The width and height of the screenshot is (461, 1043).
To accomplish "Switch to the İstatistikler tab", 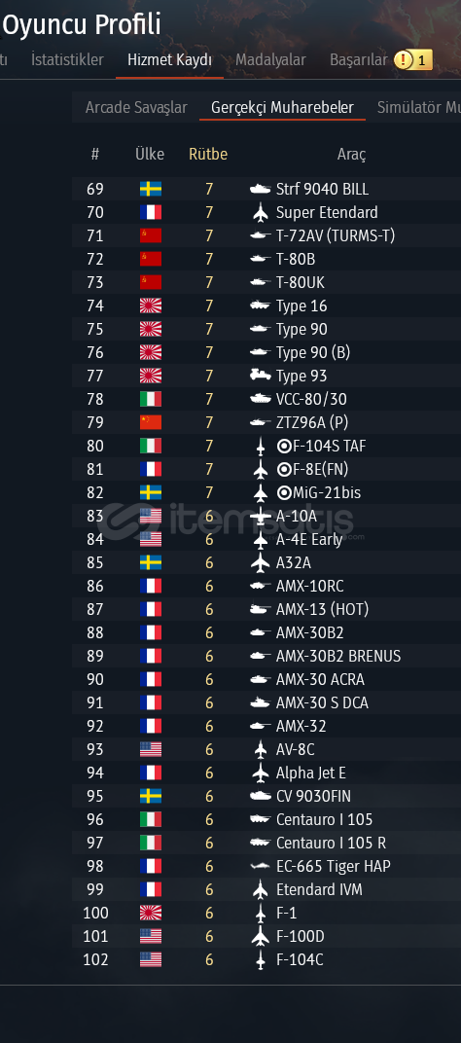I will tap(67, 60).
